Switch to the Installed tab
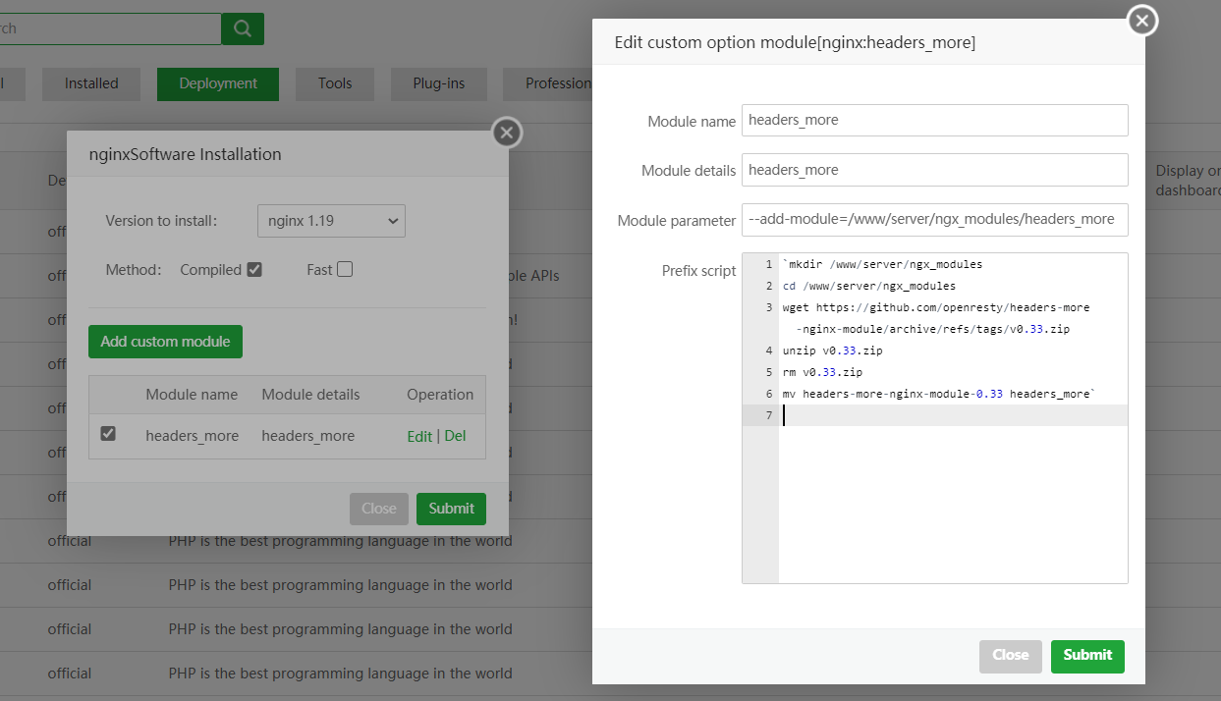 click(x=91, y=83)
